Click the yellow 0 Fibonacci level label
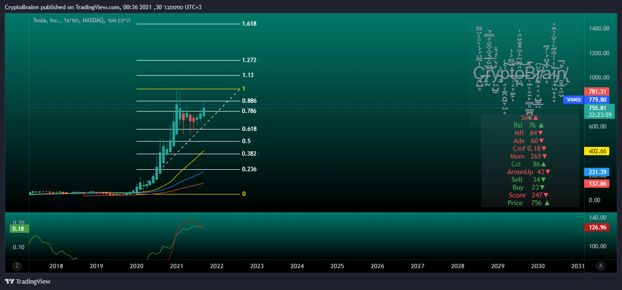 [243, 194]
